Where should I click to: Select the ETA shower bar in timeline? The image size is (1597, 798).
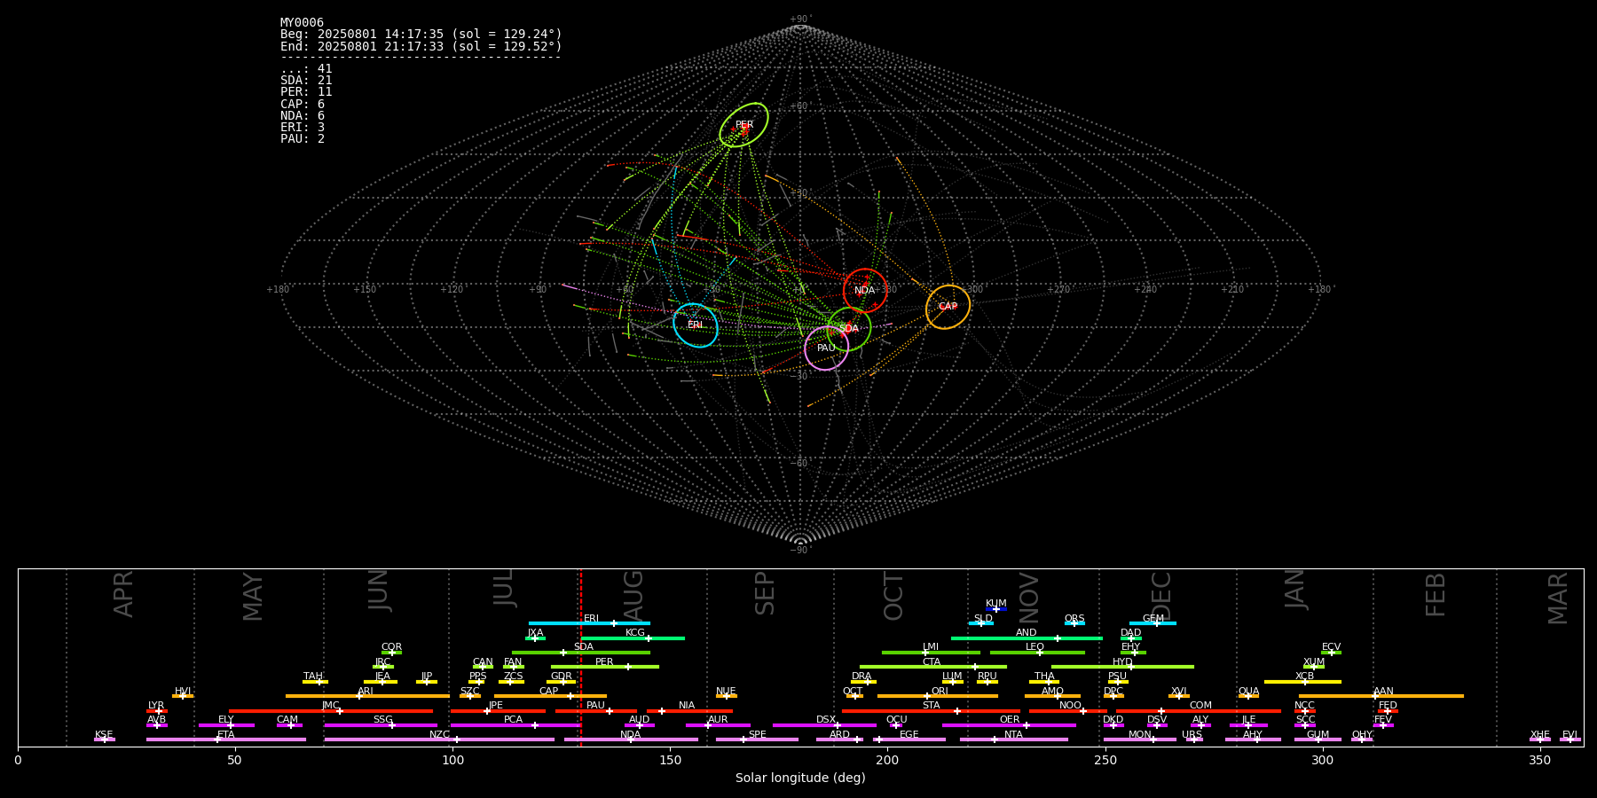coord(226,739)
